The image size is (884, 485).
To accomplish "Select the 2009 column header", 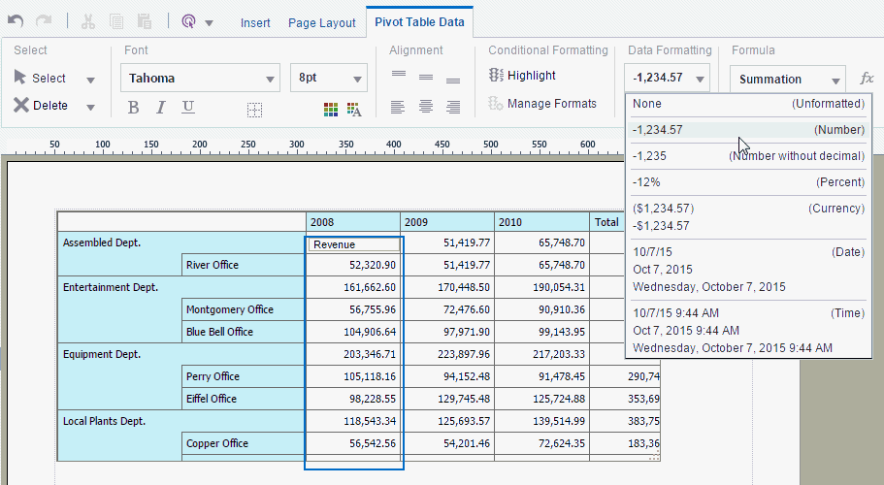I will click(446, 222).
